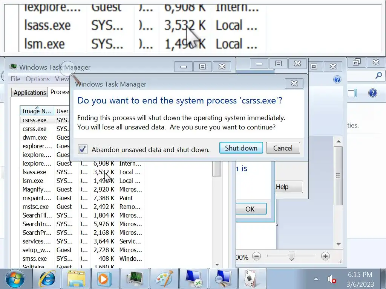Image resolution: width=386 pixels, height=289 pixels.
Task: Click Task Manager taskbar icon
Action: coord(135,279)
